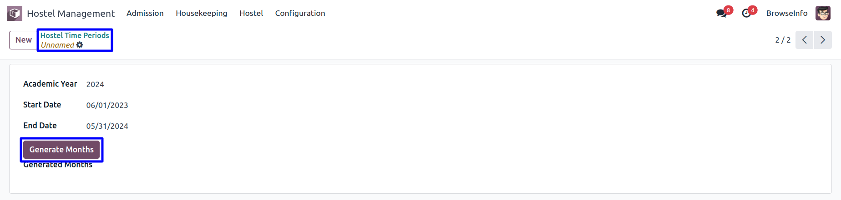Open the gear actions menu beside Unnamed
This screenshot has height=200, width=841.
pyautogui.click(x=80, y=45)
